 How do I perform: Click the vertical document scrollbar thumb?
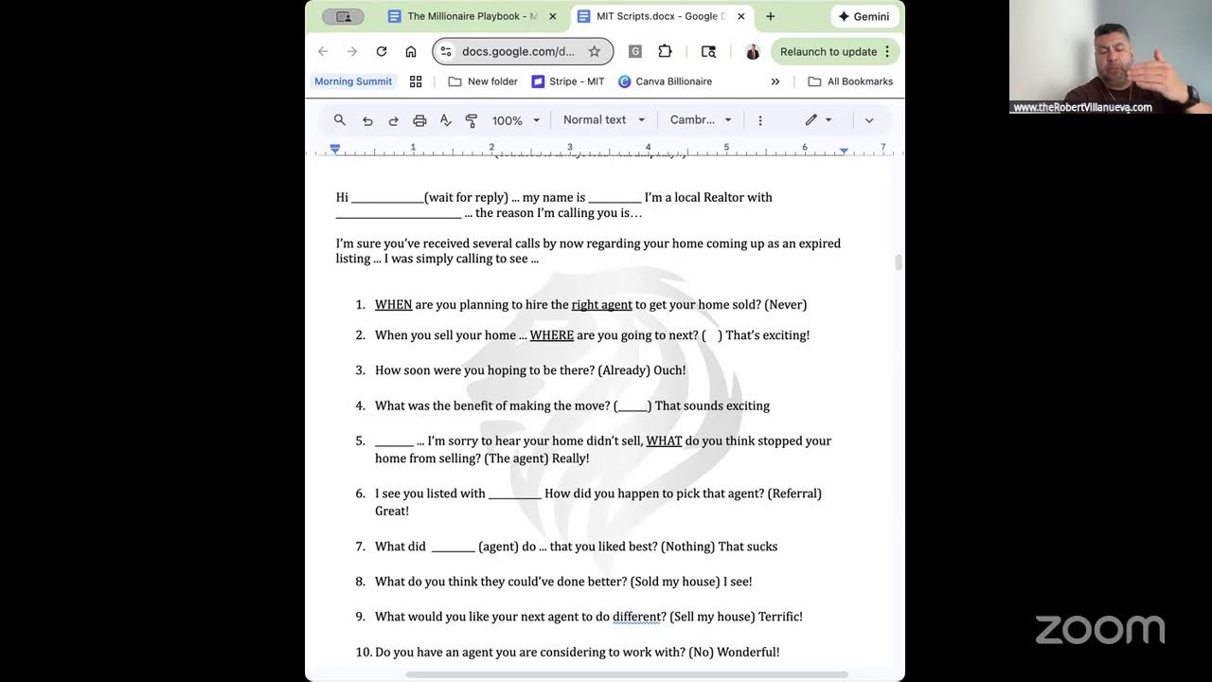898,262
